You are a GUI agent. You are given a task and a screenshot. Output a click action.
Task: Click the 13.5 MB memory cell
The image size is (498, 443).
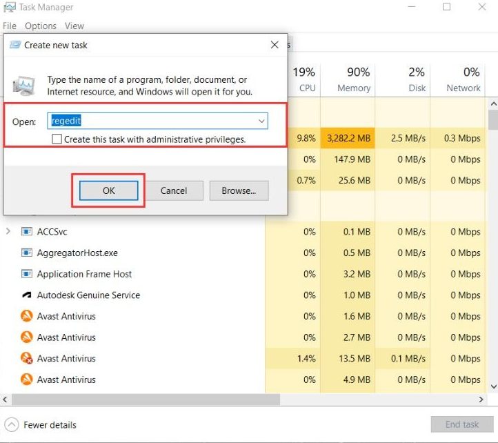(x=348, y=358)
